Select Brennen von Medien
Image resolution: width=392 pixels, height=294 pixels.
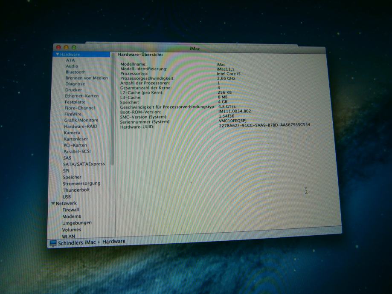click(x=87, y=78)
